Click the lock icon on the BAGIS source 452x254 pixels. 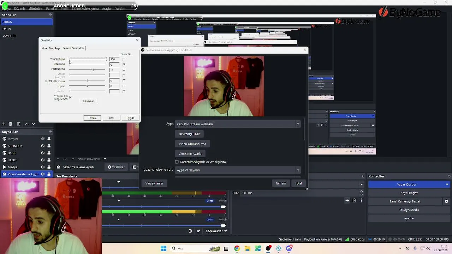[49, 153]
